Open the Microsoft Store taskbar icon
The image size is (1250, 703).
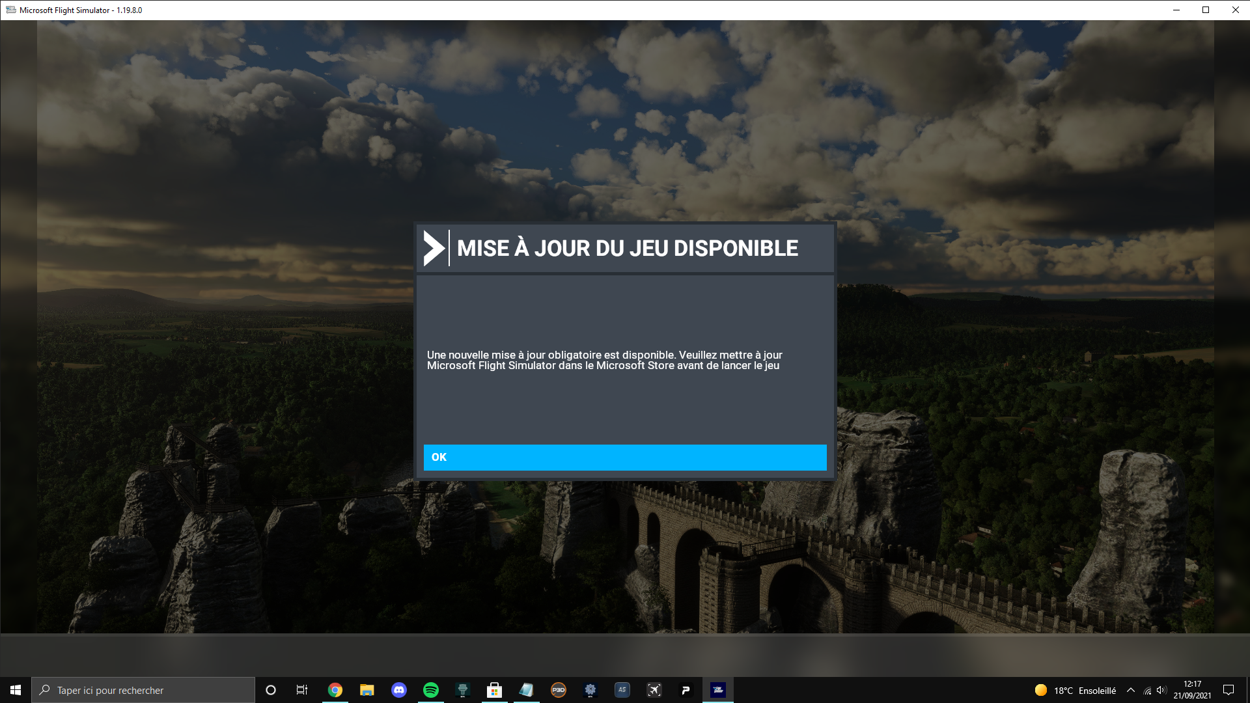coord(495,690)
